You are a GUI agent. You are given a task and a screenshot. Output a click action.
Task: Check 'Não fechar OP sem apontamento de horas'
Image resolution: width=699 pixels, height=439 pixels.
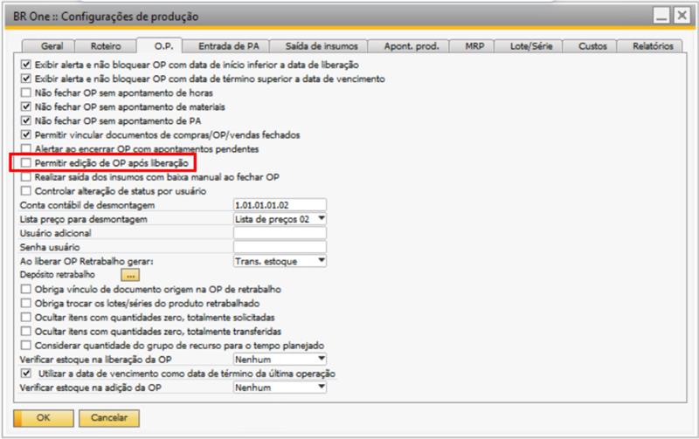pos(25,93)
